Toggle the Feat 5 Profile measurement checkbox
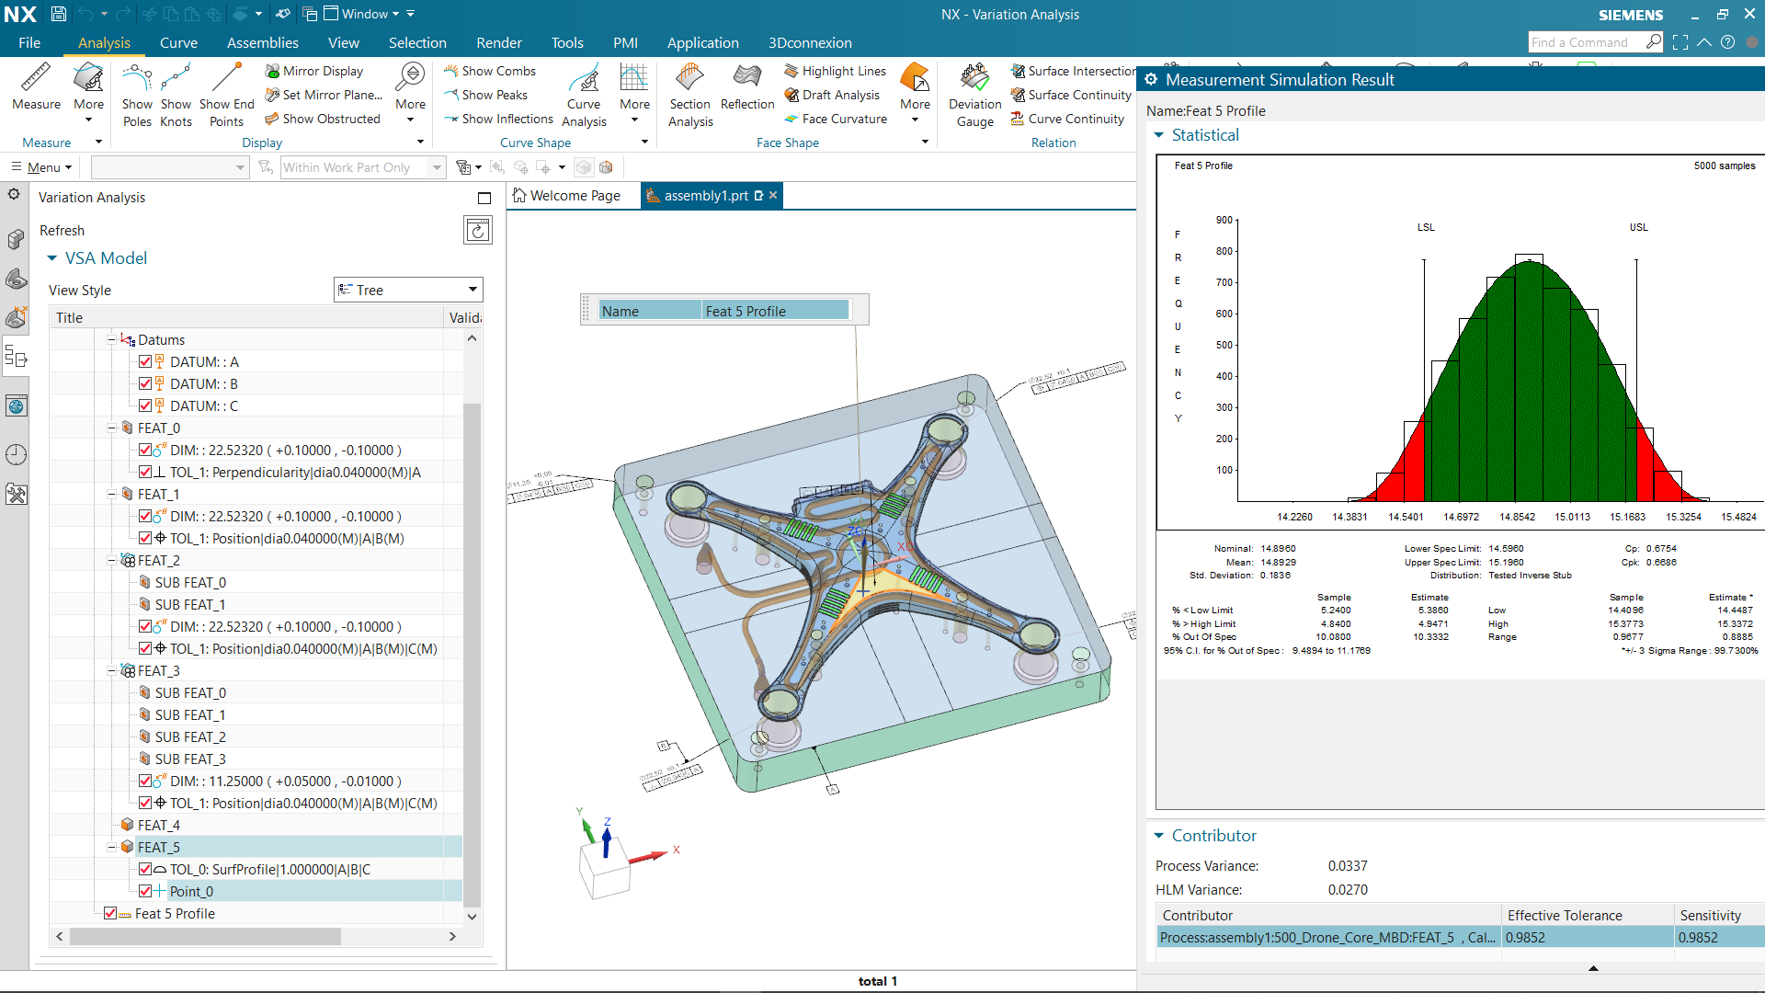This screenshot has height=993, width=1765. pyautogui.click(x=110, y=913)
